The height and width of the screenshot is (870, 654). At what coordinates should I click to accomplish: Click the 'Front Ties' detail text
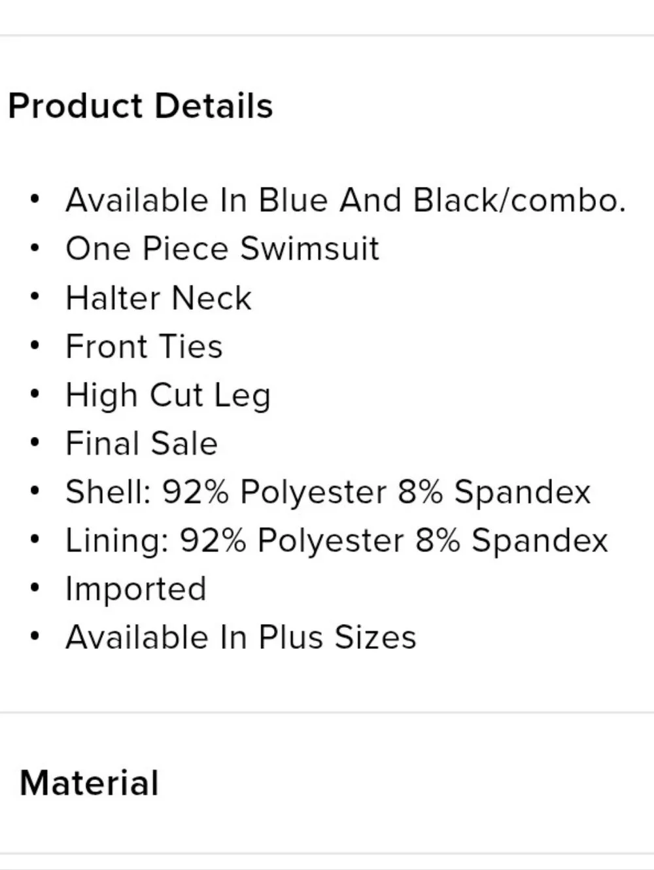coord(144,346)
